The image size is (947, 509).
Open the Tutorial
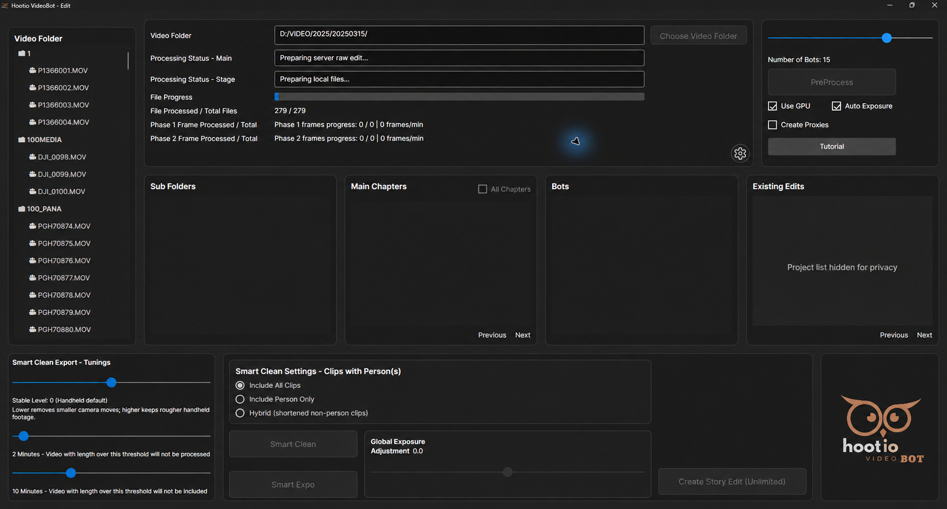(831, 147)
